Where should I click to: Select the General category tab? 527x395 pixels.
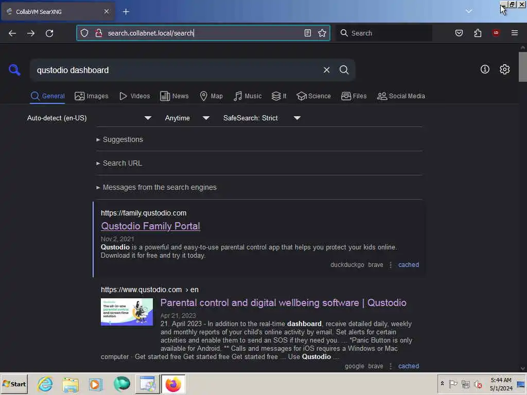click(47, 96)
